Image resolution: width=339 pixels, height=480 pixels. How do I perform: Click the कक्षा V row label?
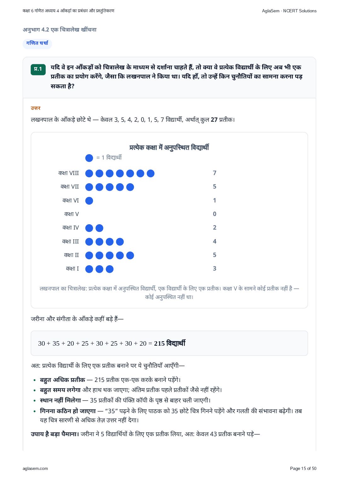pos(72,214)
